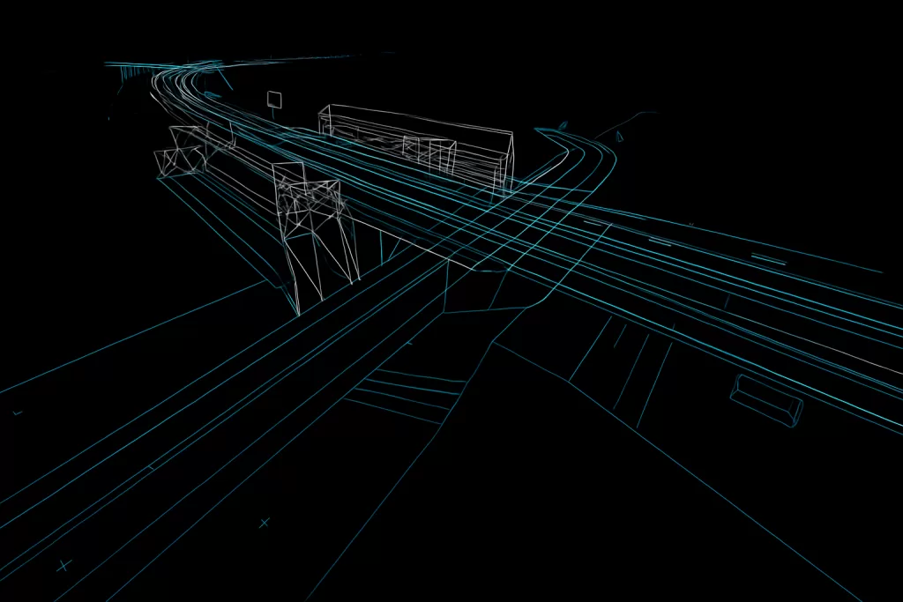Click the small square road sign wireframe

pos(274,100)
